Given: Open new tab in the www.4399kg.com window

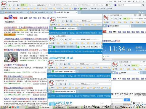Looking at the screenshot, I should click(79, 28).
